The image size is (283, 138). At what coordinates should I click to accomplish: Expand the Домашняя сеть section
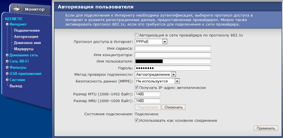tap(7, 55)
